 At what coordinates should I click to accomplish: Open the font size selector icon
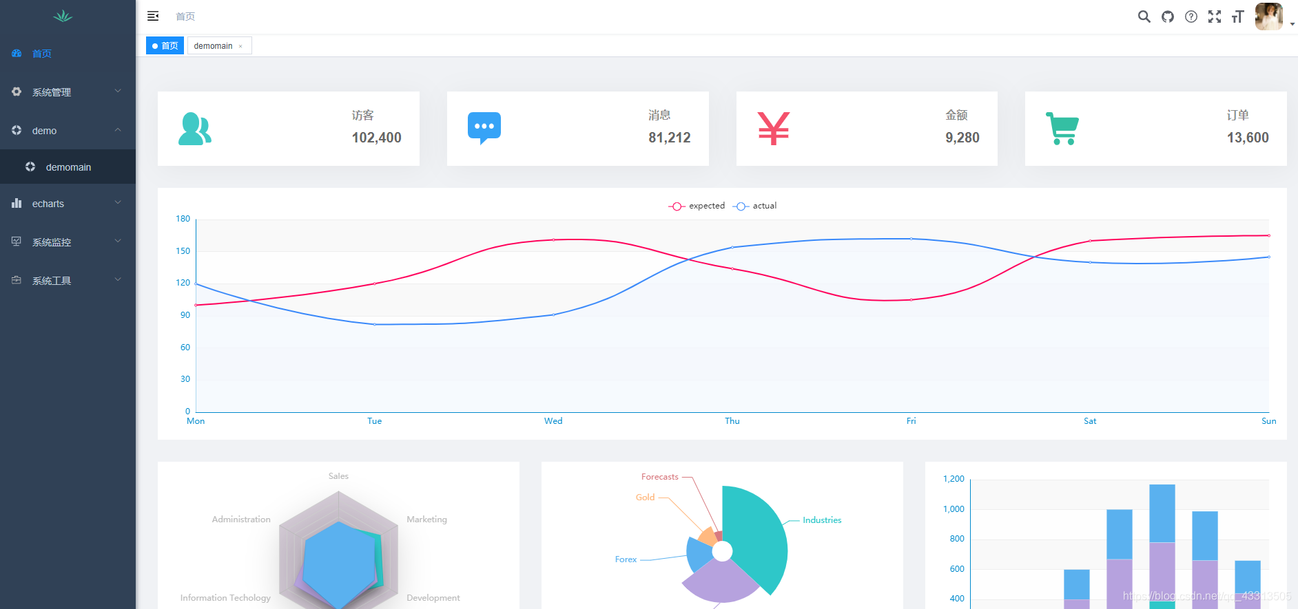(x=1237, y=17)
